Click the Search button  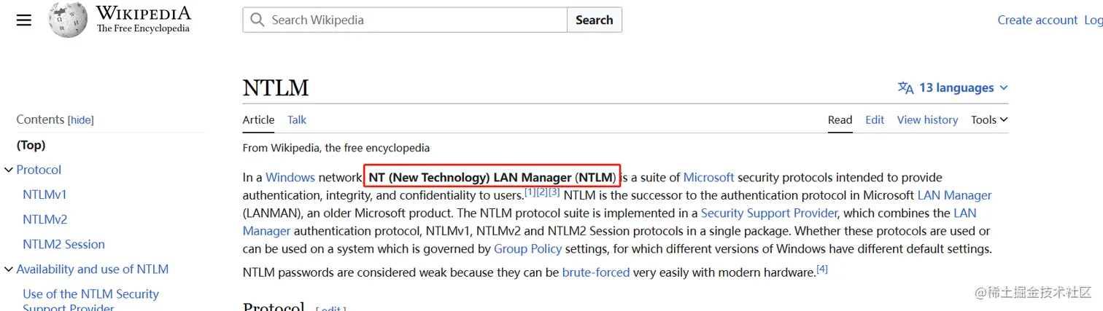tap(595, 20)
